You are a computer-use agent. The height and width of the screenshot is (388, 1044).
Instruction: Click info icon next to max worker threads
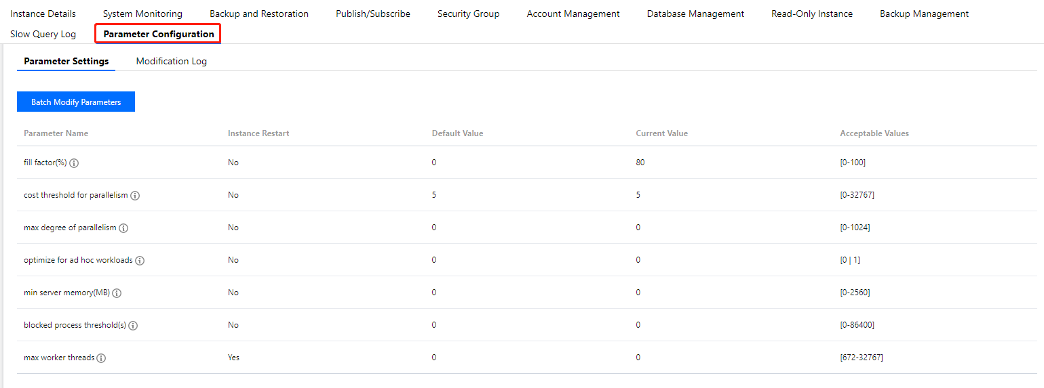101,358
